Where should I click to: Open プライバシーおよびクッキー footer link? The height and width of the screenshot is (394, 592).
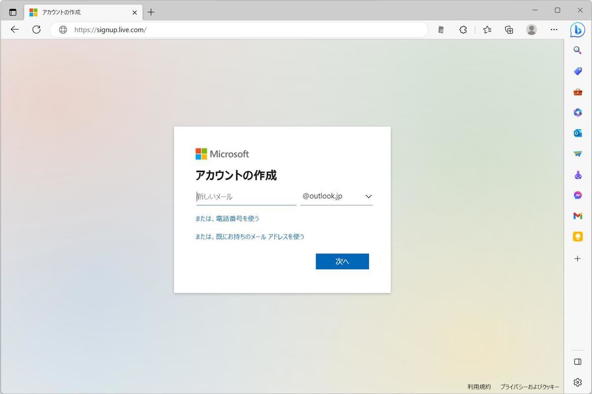530,387
